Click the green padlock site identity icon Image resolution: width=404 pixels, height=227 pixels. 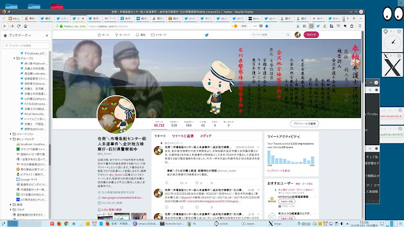61,26
